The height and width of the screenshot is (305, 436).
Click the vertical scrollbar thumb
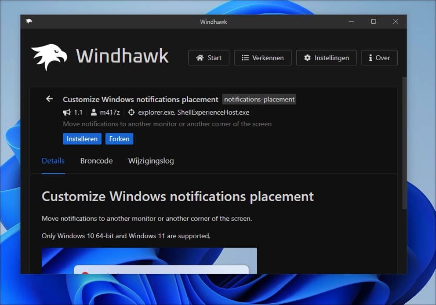(x=404, y=143)
